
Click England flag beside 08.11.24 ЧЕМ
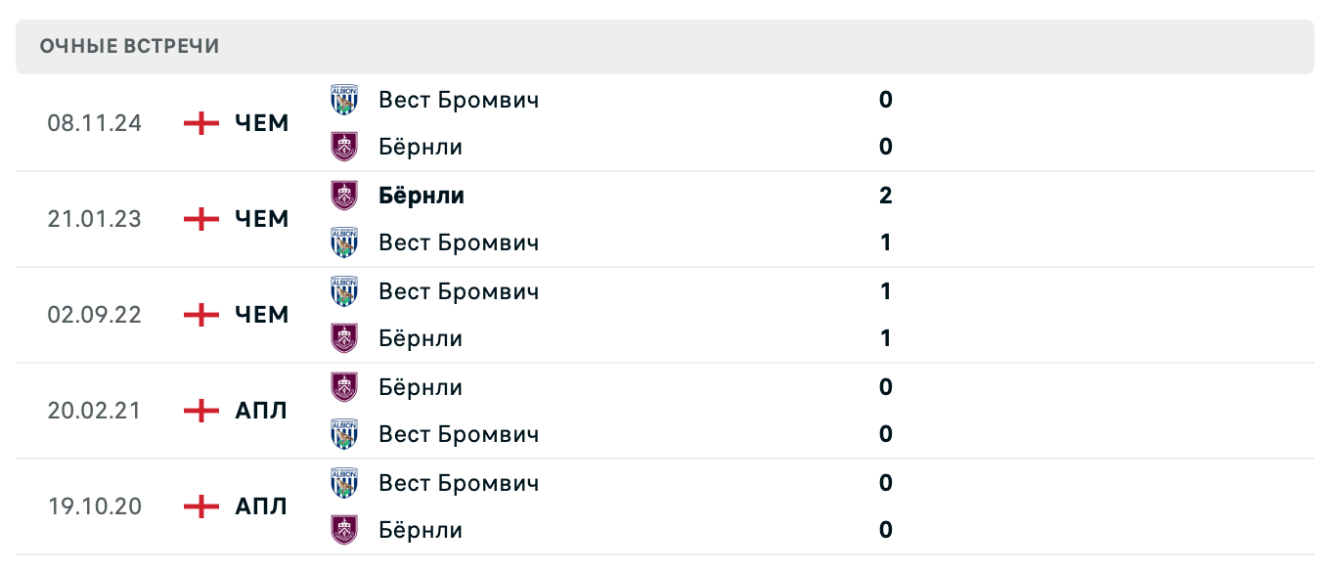pos(201,123)
